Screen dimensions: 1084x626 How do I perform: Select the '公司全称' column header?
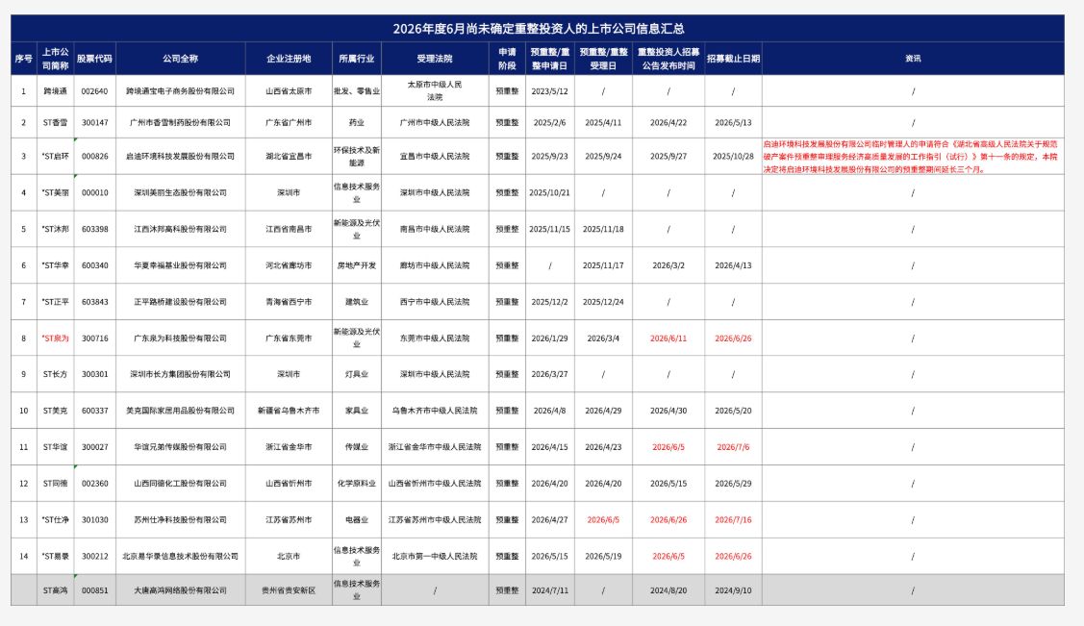pos(181,59)
